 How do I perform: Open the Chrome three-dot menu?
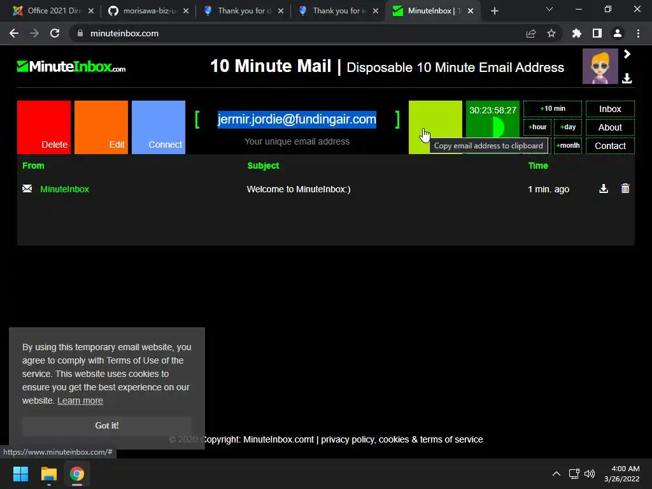pos(638,33)
